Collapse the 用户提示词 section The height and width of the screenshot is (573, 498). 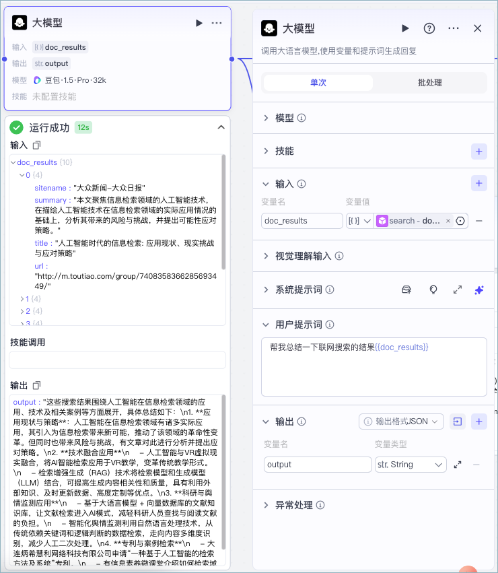coord(266,325)
